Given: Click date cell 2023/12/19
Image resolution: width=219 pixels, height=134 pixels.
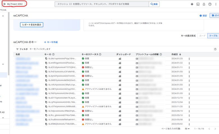Looking at the screenshot, I should (177, 98).
